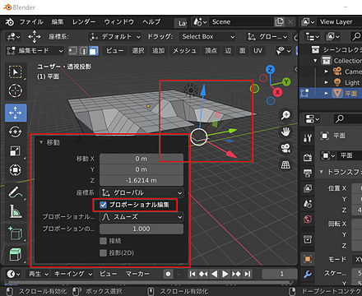Image resolution: width=362 pixels, height=296 pixels.
Task: Open the 編集モード mode dropdown
Action: click(x=35, y=51)
